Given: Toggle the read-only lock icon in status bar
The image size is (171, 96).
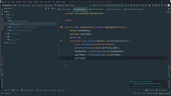Looking at the screenshot, I should point(154,93).
